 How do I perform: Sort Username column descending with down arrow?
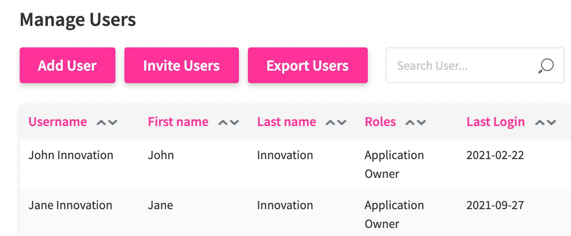click(x=112, y=122)
